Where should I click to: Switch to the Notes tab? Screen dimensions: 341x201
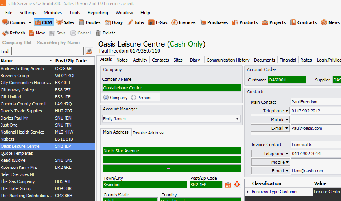tap(122, 60)
